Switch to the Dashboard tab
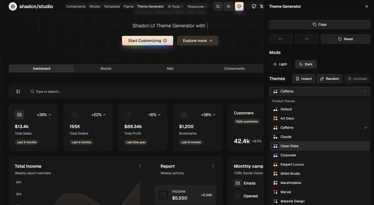374x205 pixels. (41, 69)
